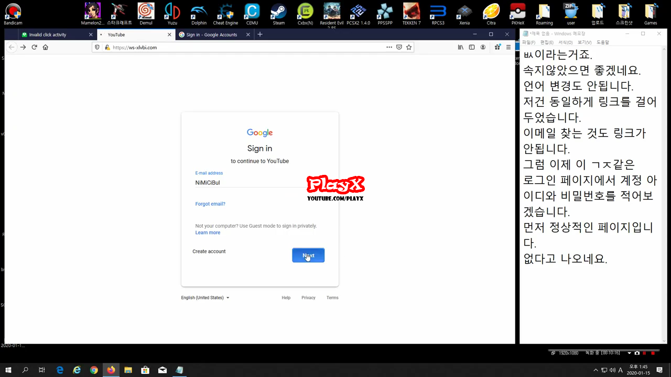Close the YouTube tab

[169, 35]
